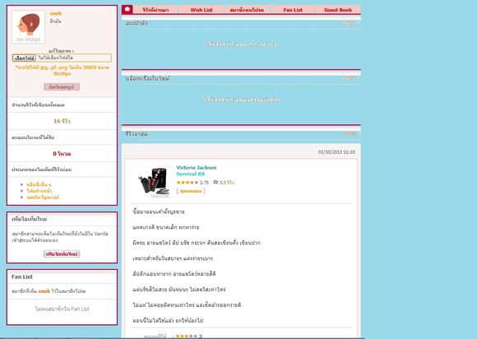Viewport: 477px width, 339px height.
Task: Click the choose file button for picture upload
Action: tap(24, 58)
